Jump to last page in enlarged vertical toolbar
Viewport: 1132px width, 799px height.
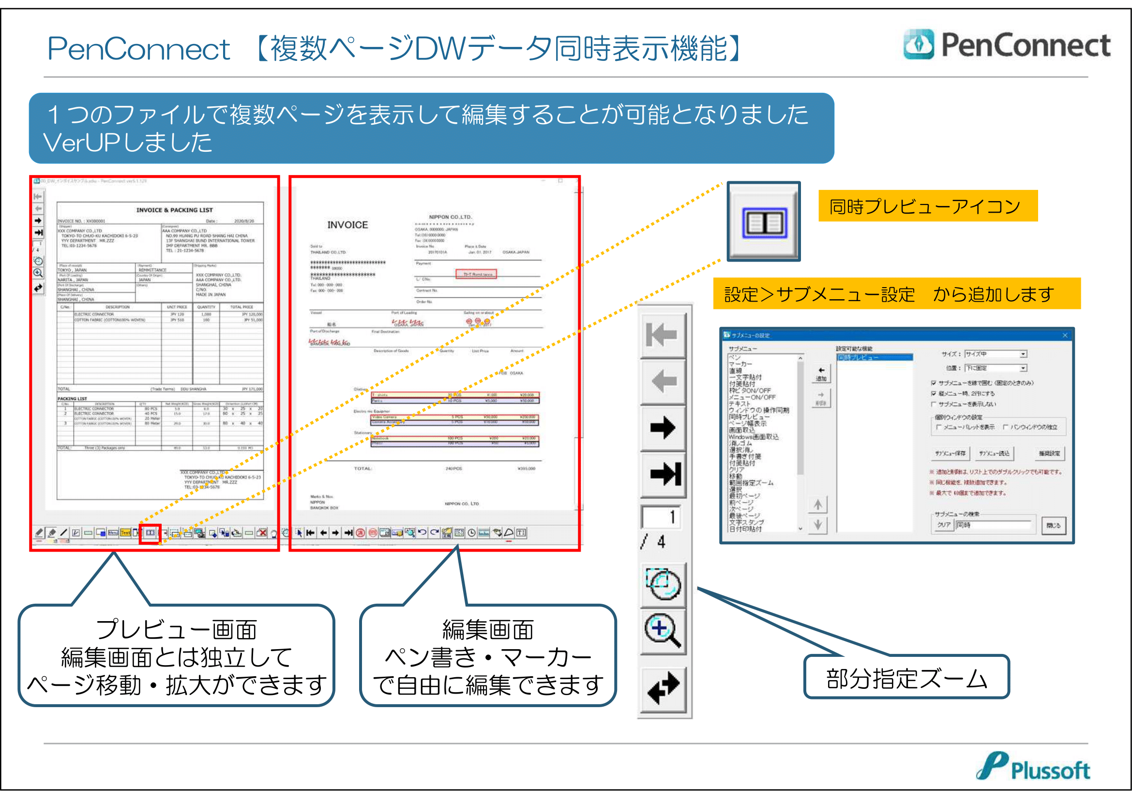[x=663, y=474]
